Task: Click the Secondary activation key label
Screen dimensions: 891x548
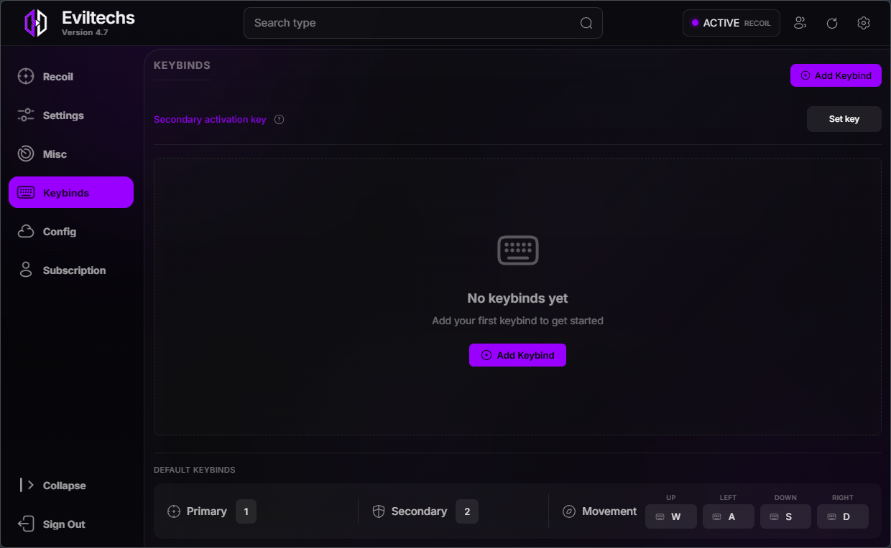Action: (210, 120)
